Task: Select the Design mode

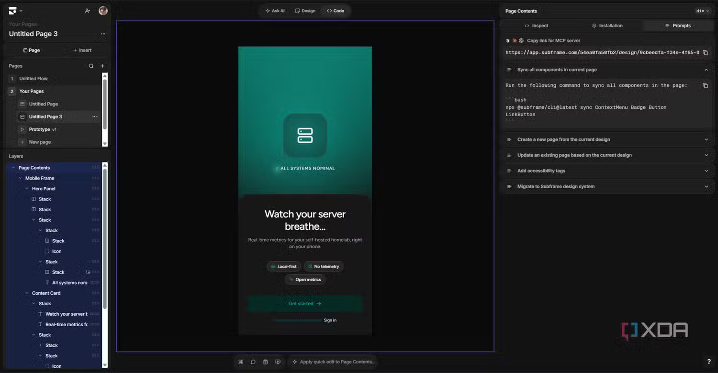Action: click(305, 11)
